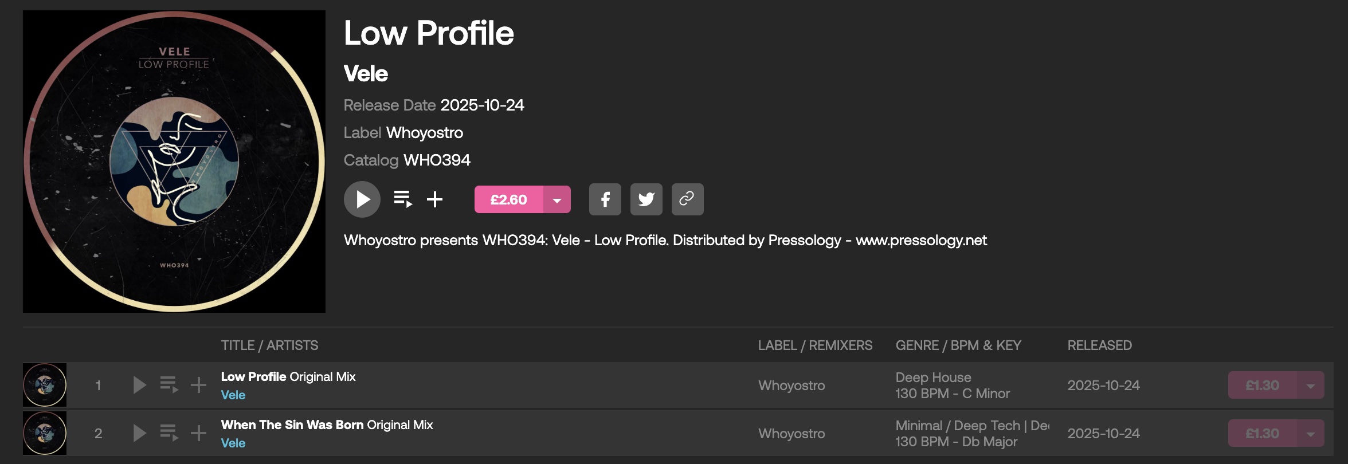Expand track 1 £1.30 price dropdown
This screenshot has height=464, width=1348.
click(x=1311, y=386)
